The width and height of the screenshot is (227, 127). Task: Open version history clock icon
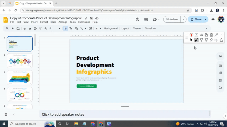[x=138, y=20]
